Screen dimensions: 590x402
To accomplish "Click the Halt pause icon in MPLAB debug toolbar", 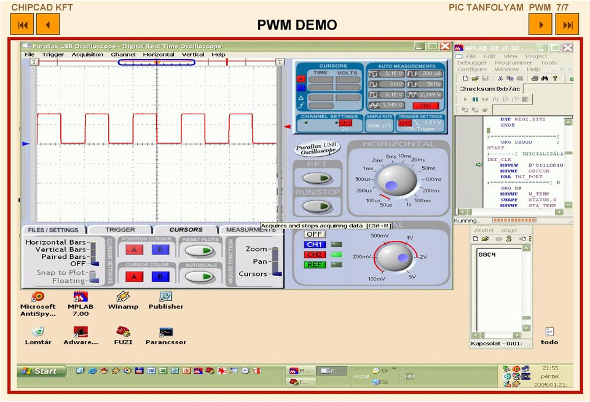I will [x=475, y=100].
